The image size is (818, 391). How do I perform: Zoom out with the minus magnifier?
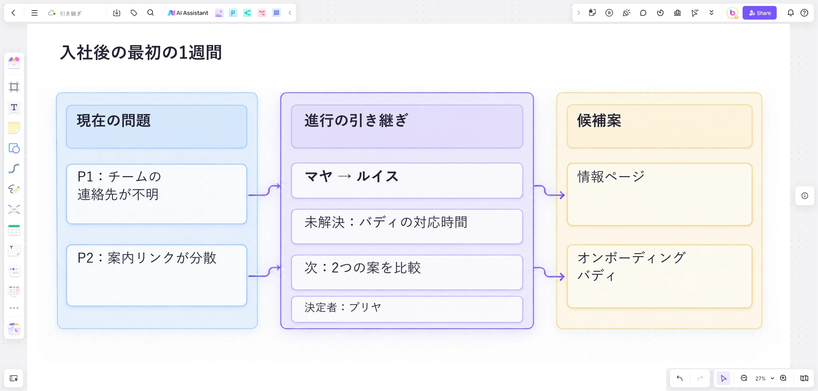pyautogui.click(x=744, y=378)
